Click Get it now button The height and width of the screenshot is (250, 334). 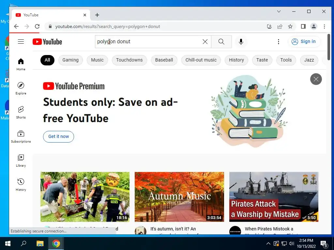point(59,136)
